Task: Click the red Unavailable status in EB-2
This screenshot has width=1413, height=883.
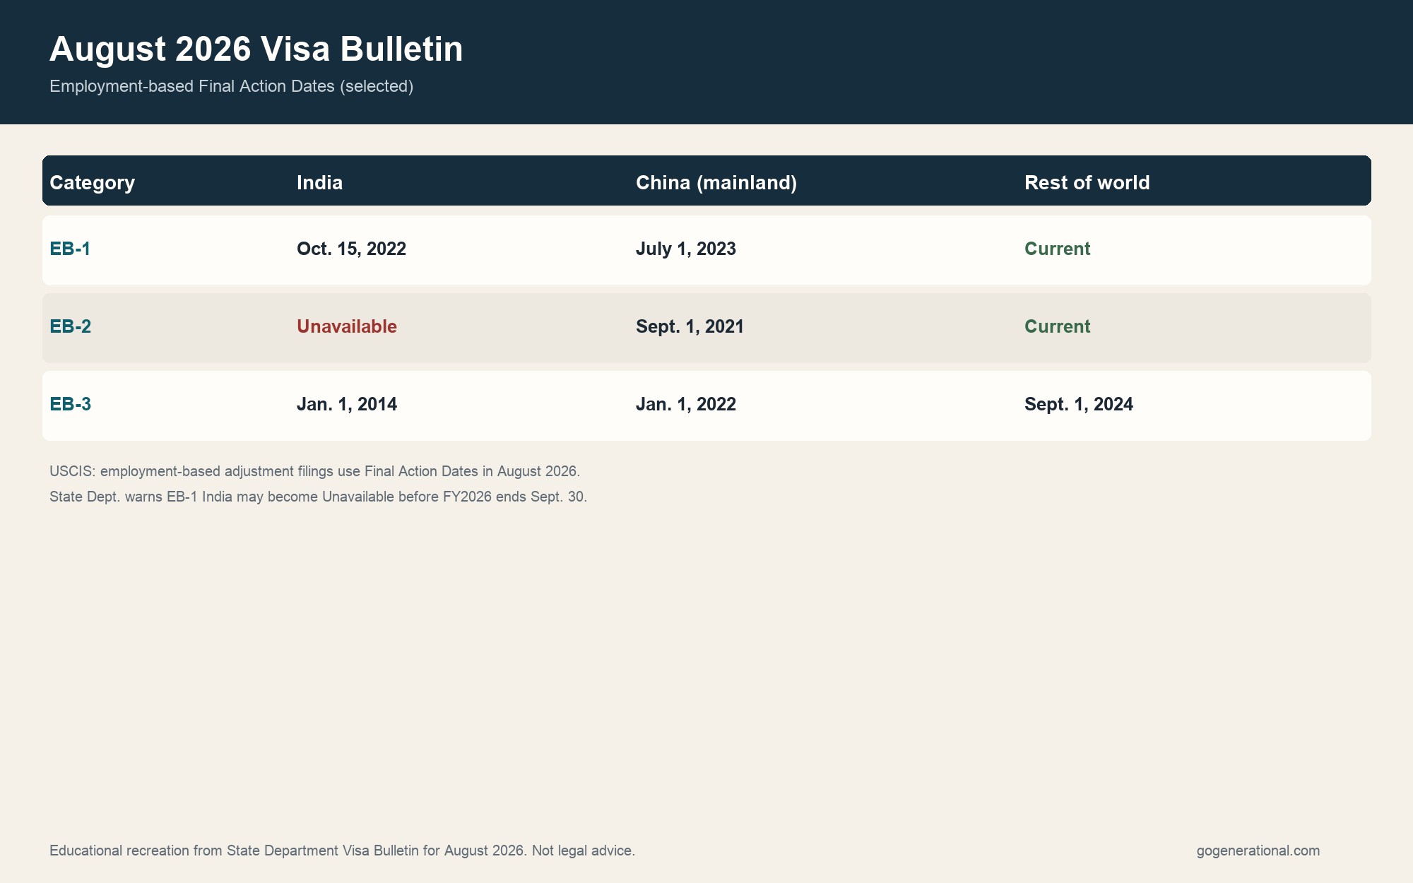Action: coord(346,326)
